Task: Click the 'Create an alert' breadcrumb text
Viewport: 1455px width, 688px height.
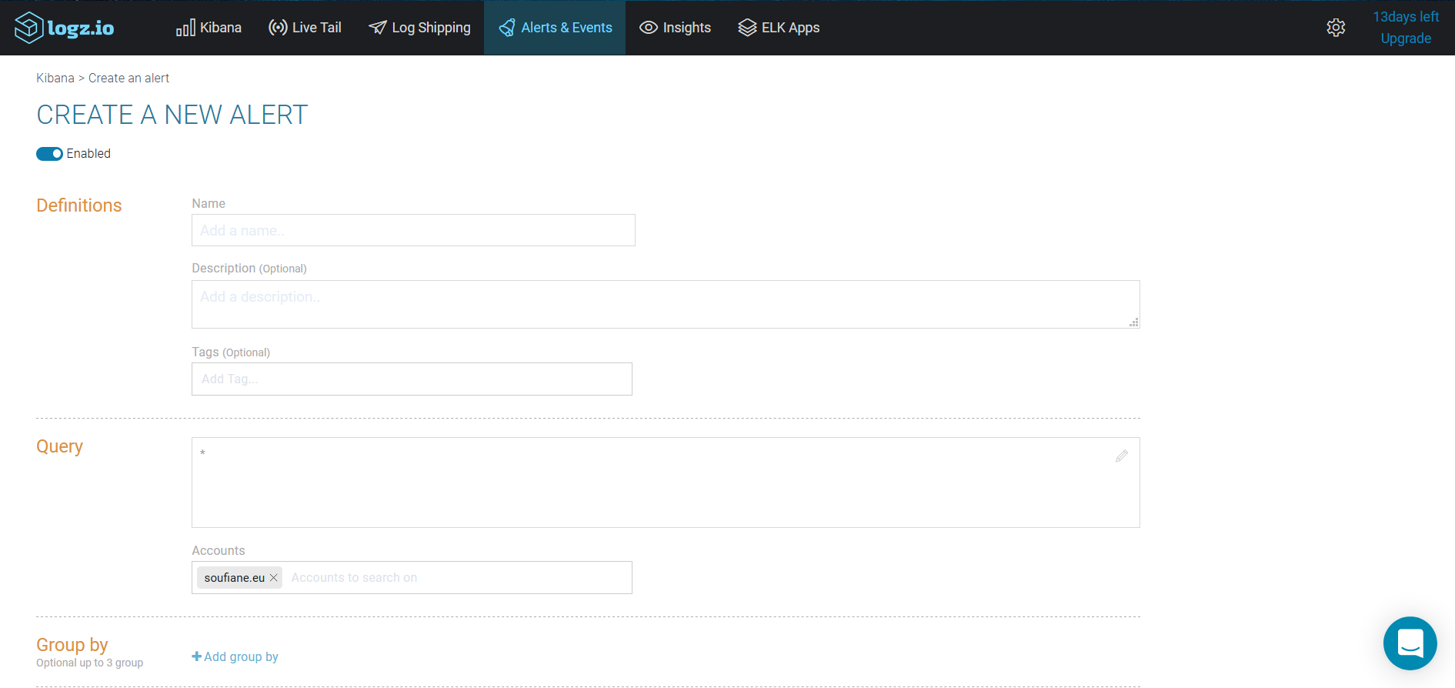Action: [x=128, y=78]
